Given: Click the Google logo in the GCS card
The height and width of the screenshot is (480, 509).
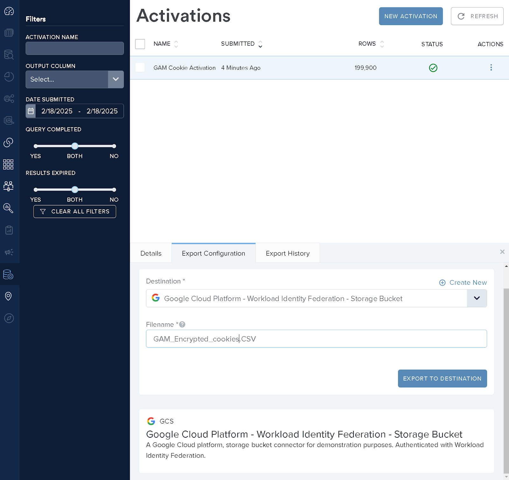Looking at the screenshot, I should tap(151, 421).
